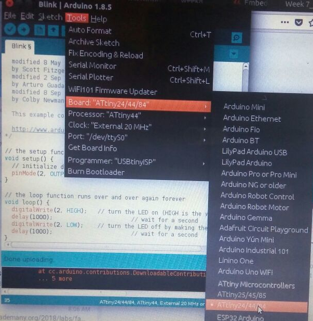Click the 'Done uploading' status text
The height and width of the screenshot is (321, 313).
tap(29, 260)
